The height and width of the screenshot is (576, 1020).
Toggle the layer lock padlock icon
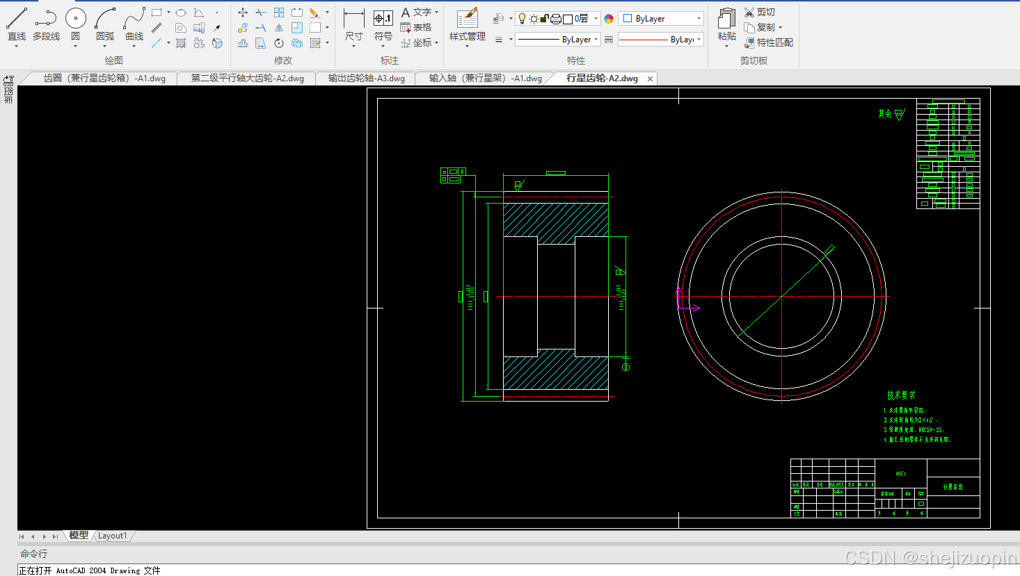pyautogui.click(x=544, y=19)
